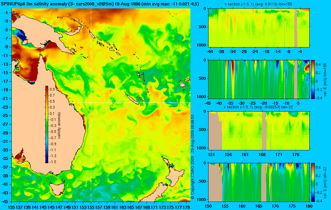Click the 0.5 tick on the salinity colorbar

[52, 101]
